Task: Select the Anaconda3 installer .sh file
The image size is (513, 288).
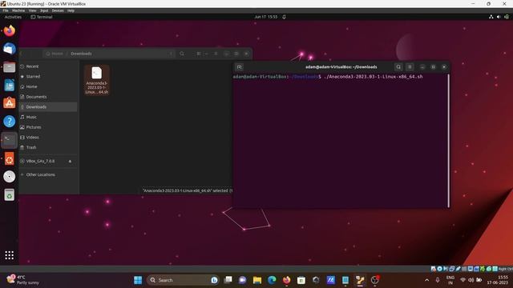Action: [x=96, y=80]
